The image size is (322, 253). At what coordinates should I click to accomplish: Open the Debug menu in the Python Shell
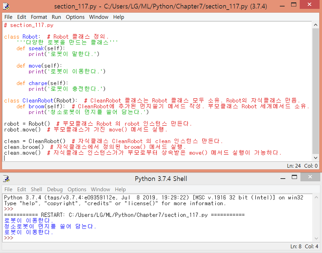(x=55, y=190)
